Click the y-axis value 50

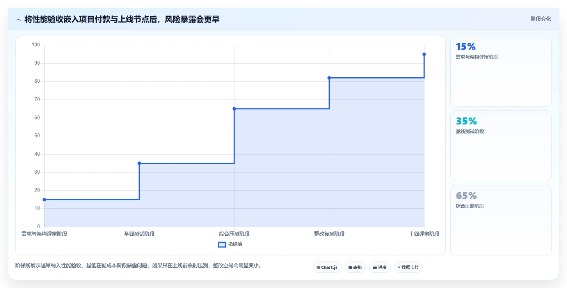pos(37,136)
